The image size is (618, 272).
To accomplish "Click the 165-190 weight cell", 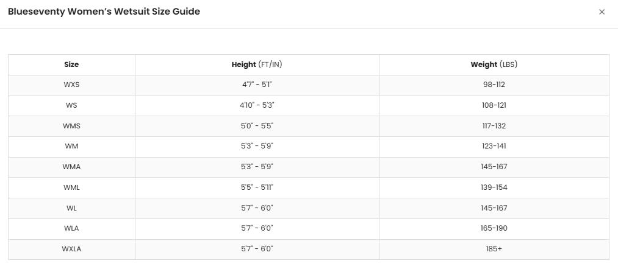I will [x=494, y=228].
